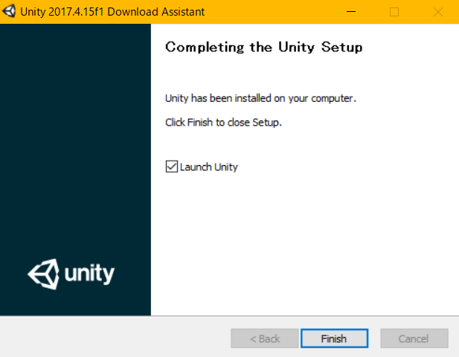Image resolution: width=459 pixels, height=357 pixels.
Task: Click the checkmark inside Launch Unity box
Action: click(x=172, y=167)
